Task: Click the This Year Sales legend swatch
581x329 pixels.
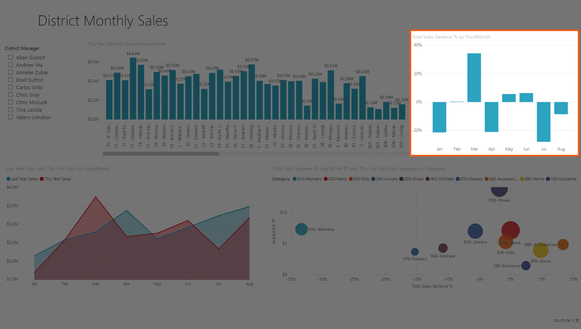Action: (42, 179)
